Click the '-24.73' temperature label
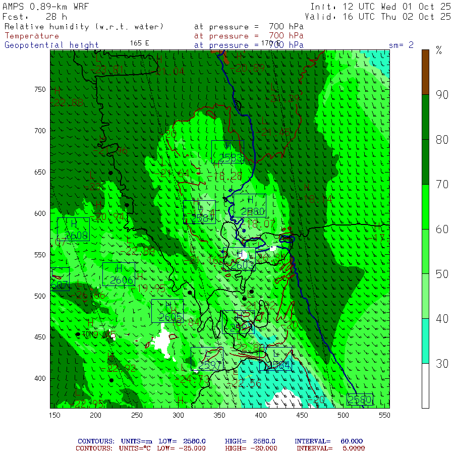 193,379
